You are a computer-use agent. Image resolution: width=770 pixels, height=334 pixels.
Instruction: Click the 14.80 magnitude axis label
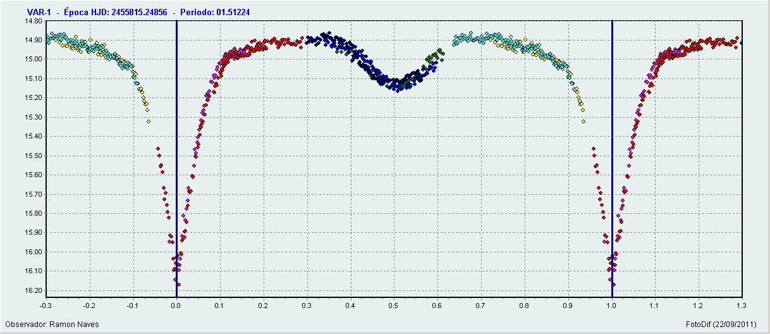point(34,21)
